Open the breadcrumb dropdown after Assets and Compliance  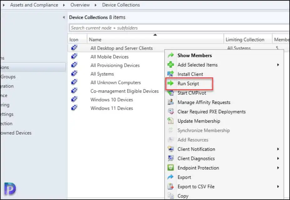(x=64, y=5)
